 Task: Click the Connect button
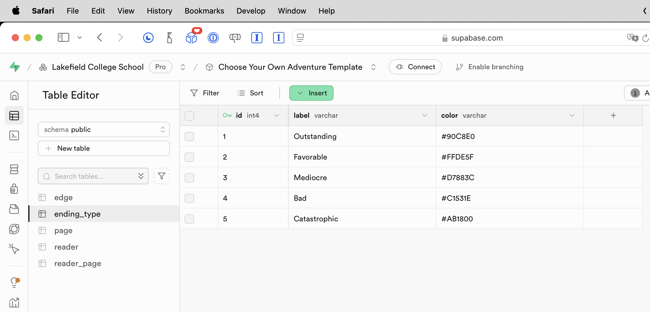(415, 67)
